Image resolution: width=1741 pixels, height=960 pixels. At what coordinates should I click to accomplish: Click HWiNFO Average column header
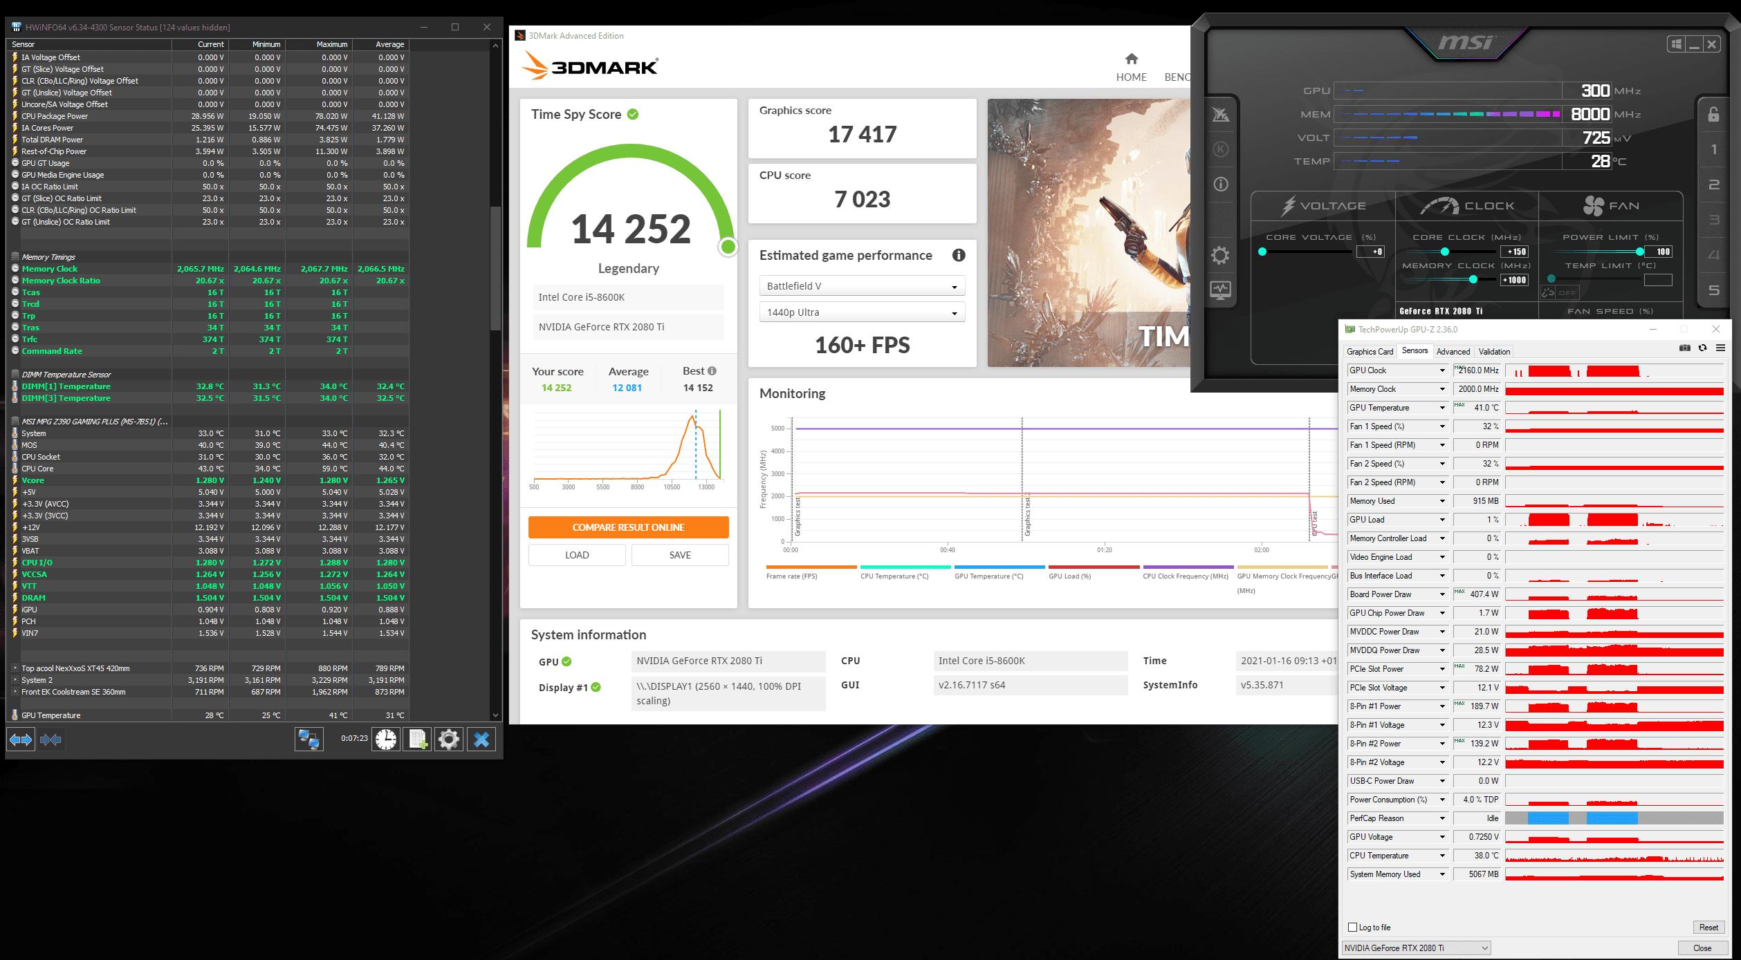coord(380,44)
